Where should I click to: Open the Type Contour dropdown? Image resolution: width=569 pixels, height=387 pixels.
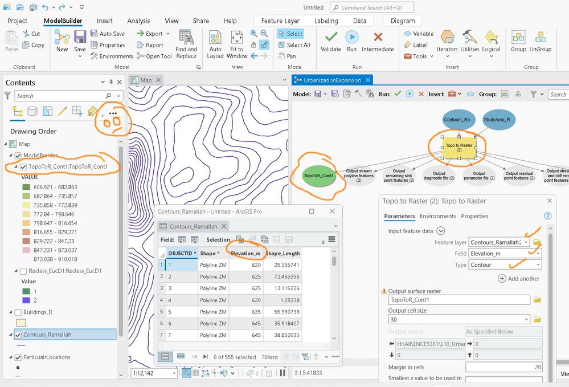[x=538, y=264]
